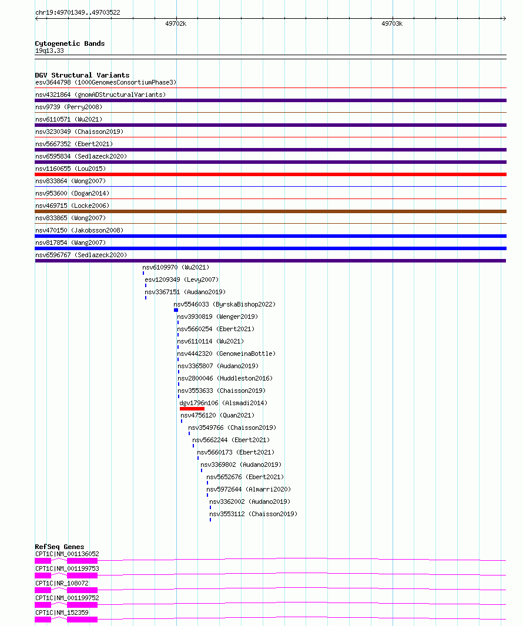Select nsv5662244 (Ebert2021) variant
This screenshot has height=626, width=523.
click(x=231, y=440)
